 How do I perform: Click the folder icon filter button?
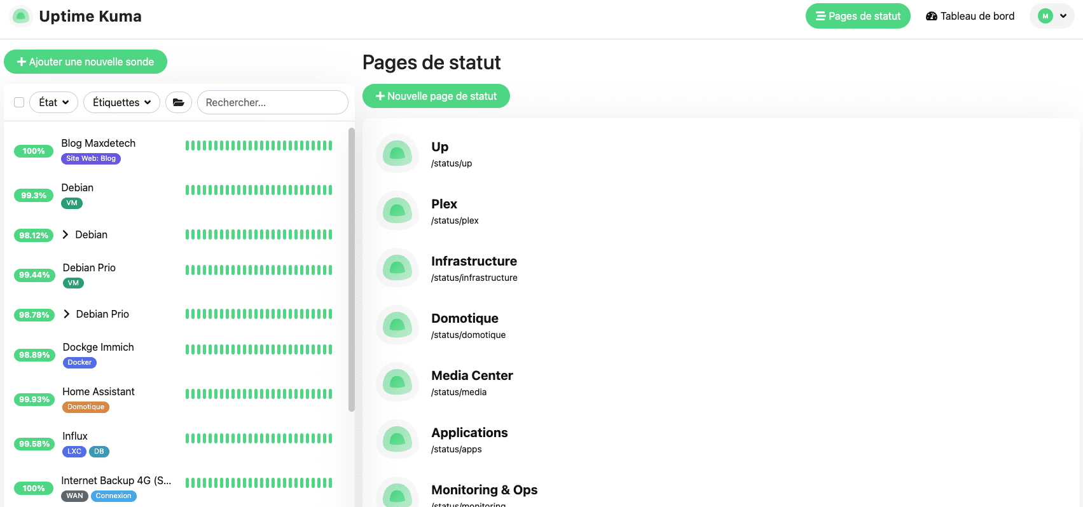(x=179, y=102)
